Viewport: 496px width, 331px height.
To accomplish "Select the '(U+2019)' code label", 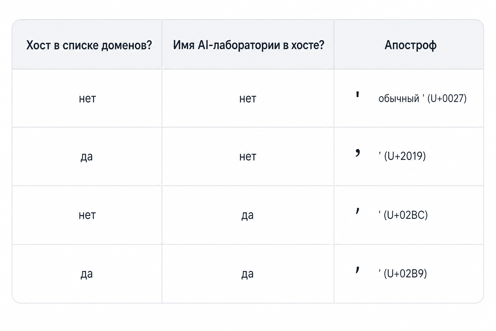I will [x=405, y=156].
